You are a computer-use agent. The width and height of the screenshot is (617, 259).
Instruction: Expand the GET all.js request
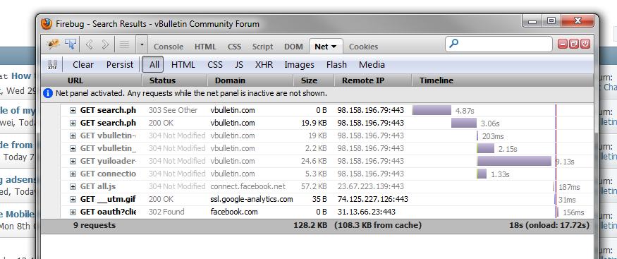(x=73, y=186)
